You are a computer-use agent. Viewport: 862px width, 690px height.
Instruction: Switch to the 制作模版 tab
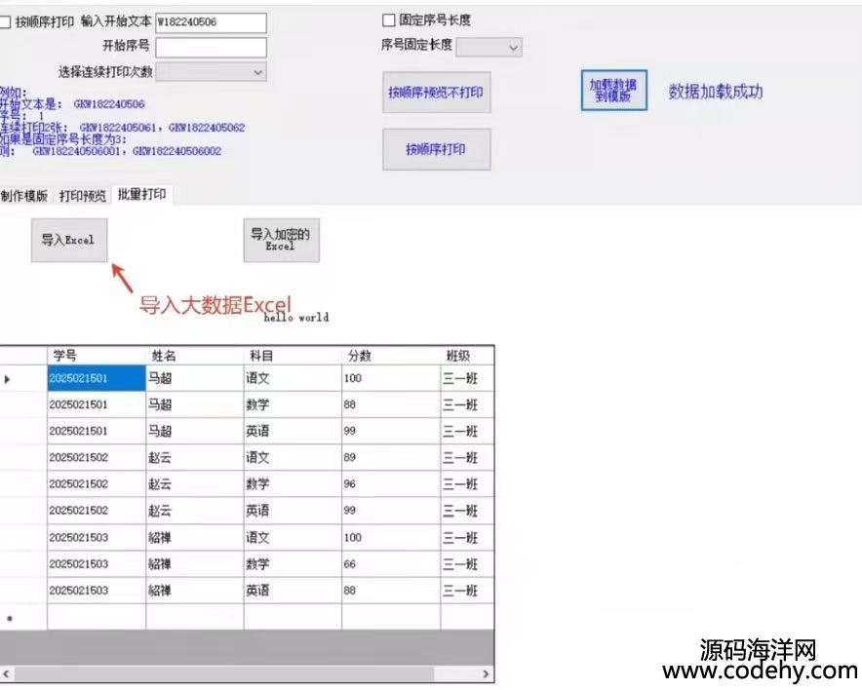coord(24,196)
